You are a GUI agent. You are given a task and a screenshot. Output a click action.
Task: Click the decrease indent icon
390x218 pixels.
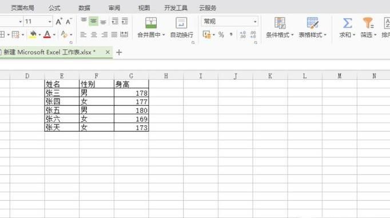pos(115,21)
